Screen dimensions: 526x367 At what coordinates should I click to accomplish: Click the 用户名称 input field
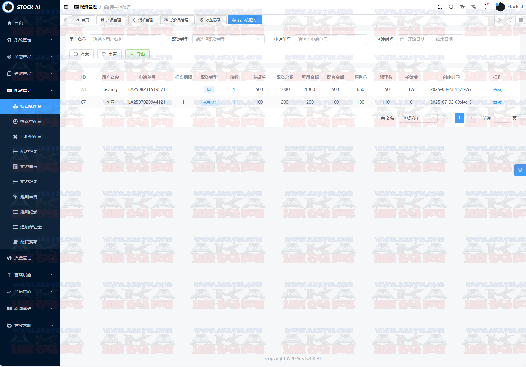pyautogui.click(x=126, y=39)
